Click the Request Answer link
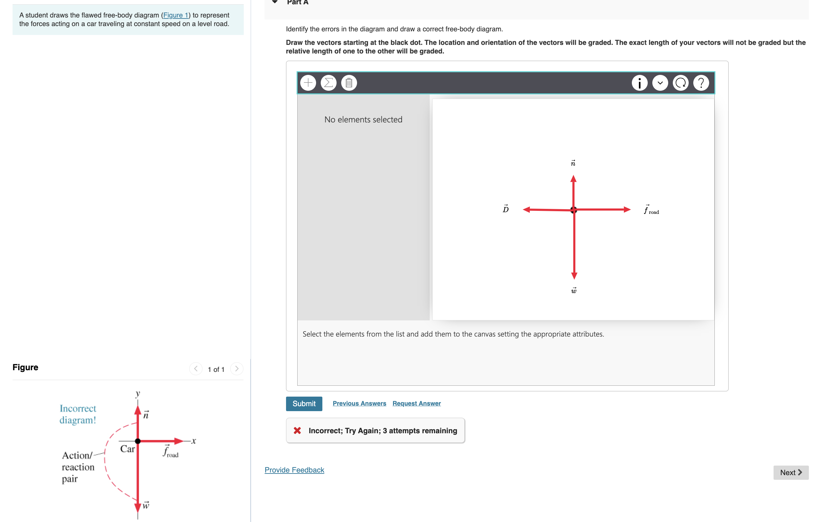 pos(416,403)
